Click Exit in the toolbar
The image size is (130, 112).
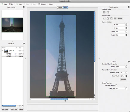click(11, 4)
